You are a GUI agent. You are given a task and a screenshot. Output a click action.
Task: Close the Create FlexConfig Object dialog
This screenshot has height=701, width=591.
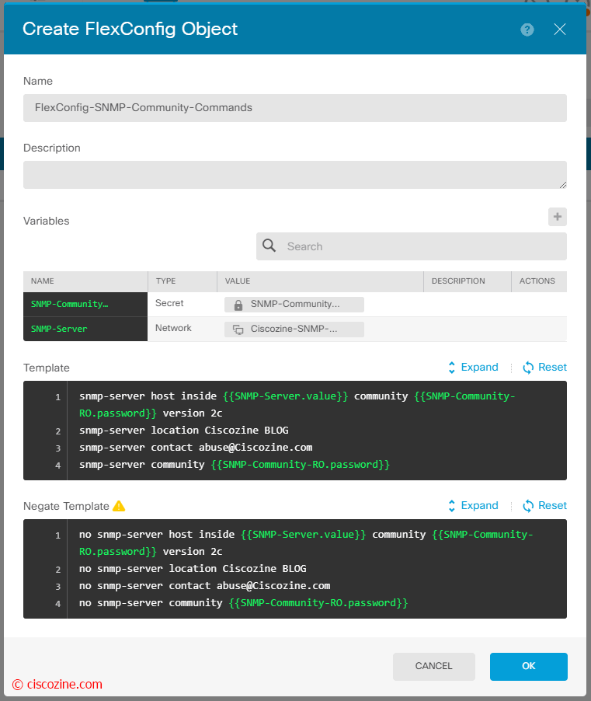coord(560,30)
